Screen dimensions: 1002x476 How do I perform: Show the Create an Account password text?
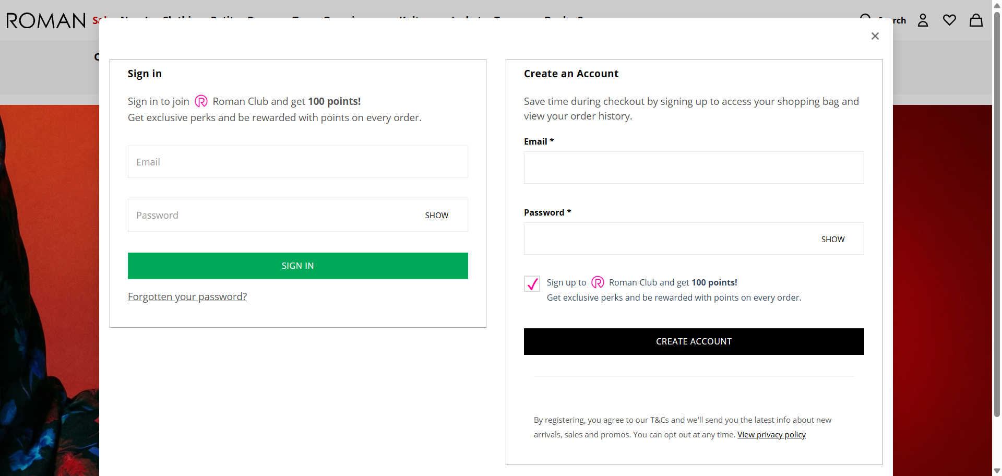[x=832, y=240]
